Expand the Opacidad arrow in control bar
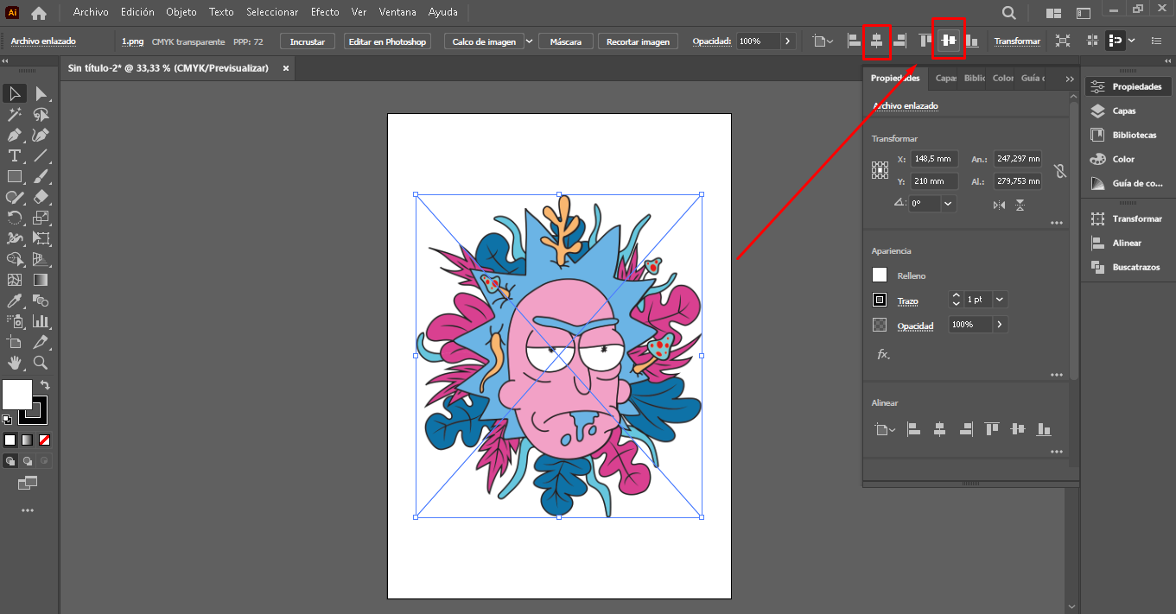 (787, 41)
